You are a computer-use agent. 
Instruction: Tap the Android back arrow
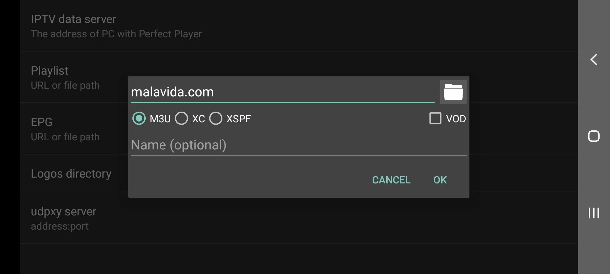click(594, 60)
